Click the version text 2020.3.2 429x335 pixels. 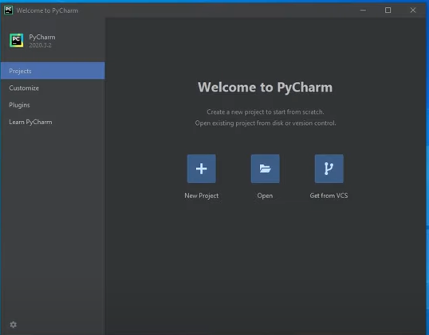(x=40, y=45)
